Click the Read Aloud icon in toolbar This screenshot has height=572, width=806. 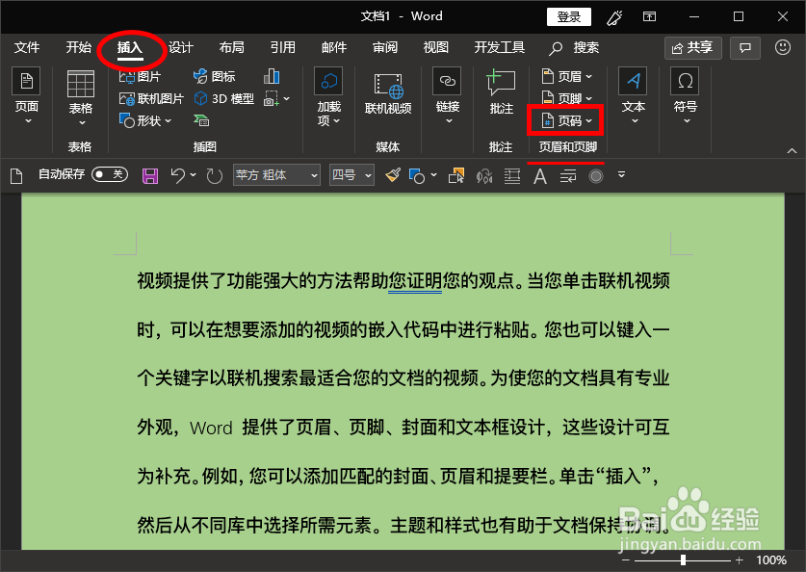click(484, 176)
